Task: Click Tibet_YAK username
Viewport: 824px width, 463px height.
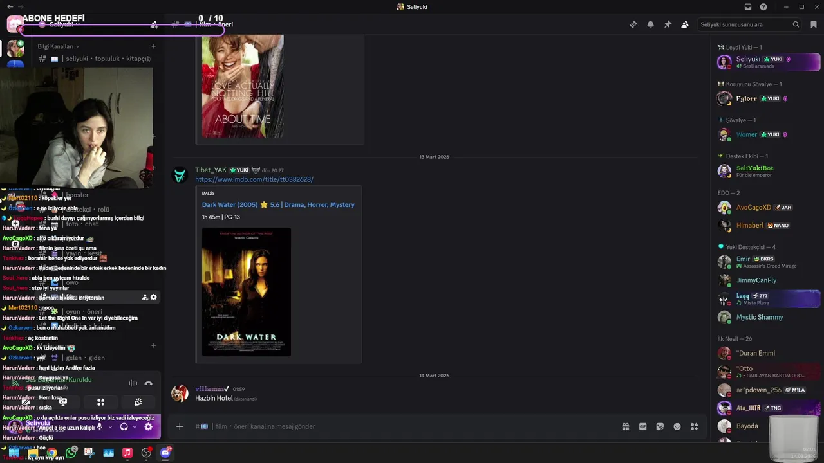Action: 211,170
